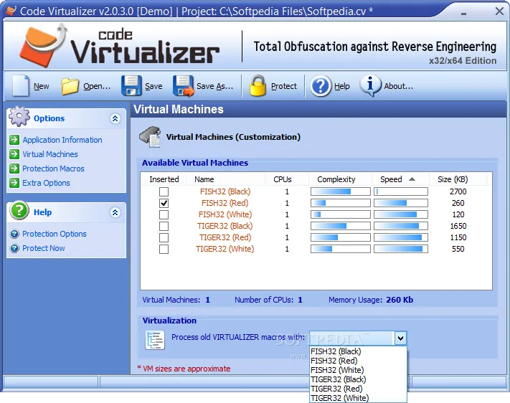Click the About info bubble icon
The image size is (510, 403).
[x=370, y=86]
